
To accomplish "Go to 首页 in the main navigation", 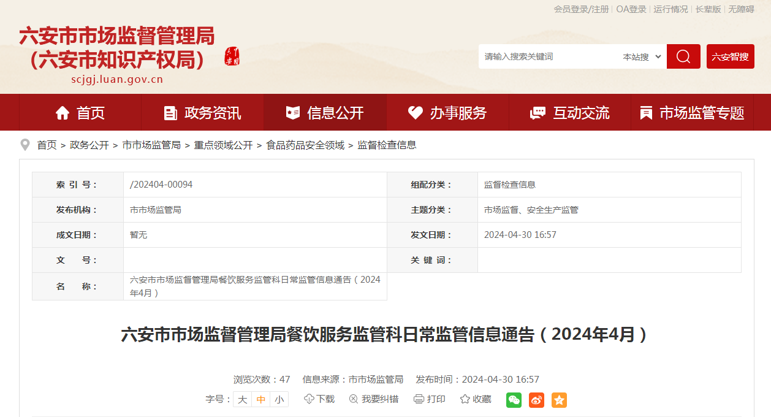I will click(x=80, y=113).
